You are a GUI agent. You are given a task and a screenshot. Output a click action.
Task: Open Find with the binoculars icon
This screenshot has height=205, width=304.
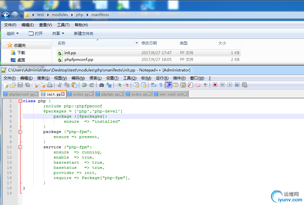[x=101, y=85]
